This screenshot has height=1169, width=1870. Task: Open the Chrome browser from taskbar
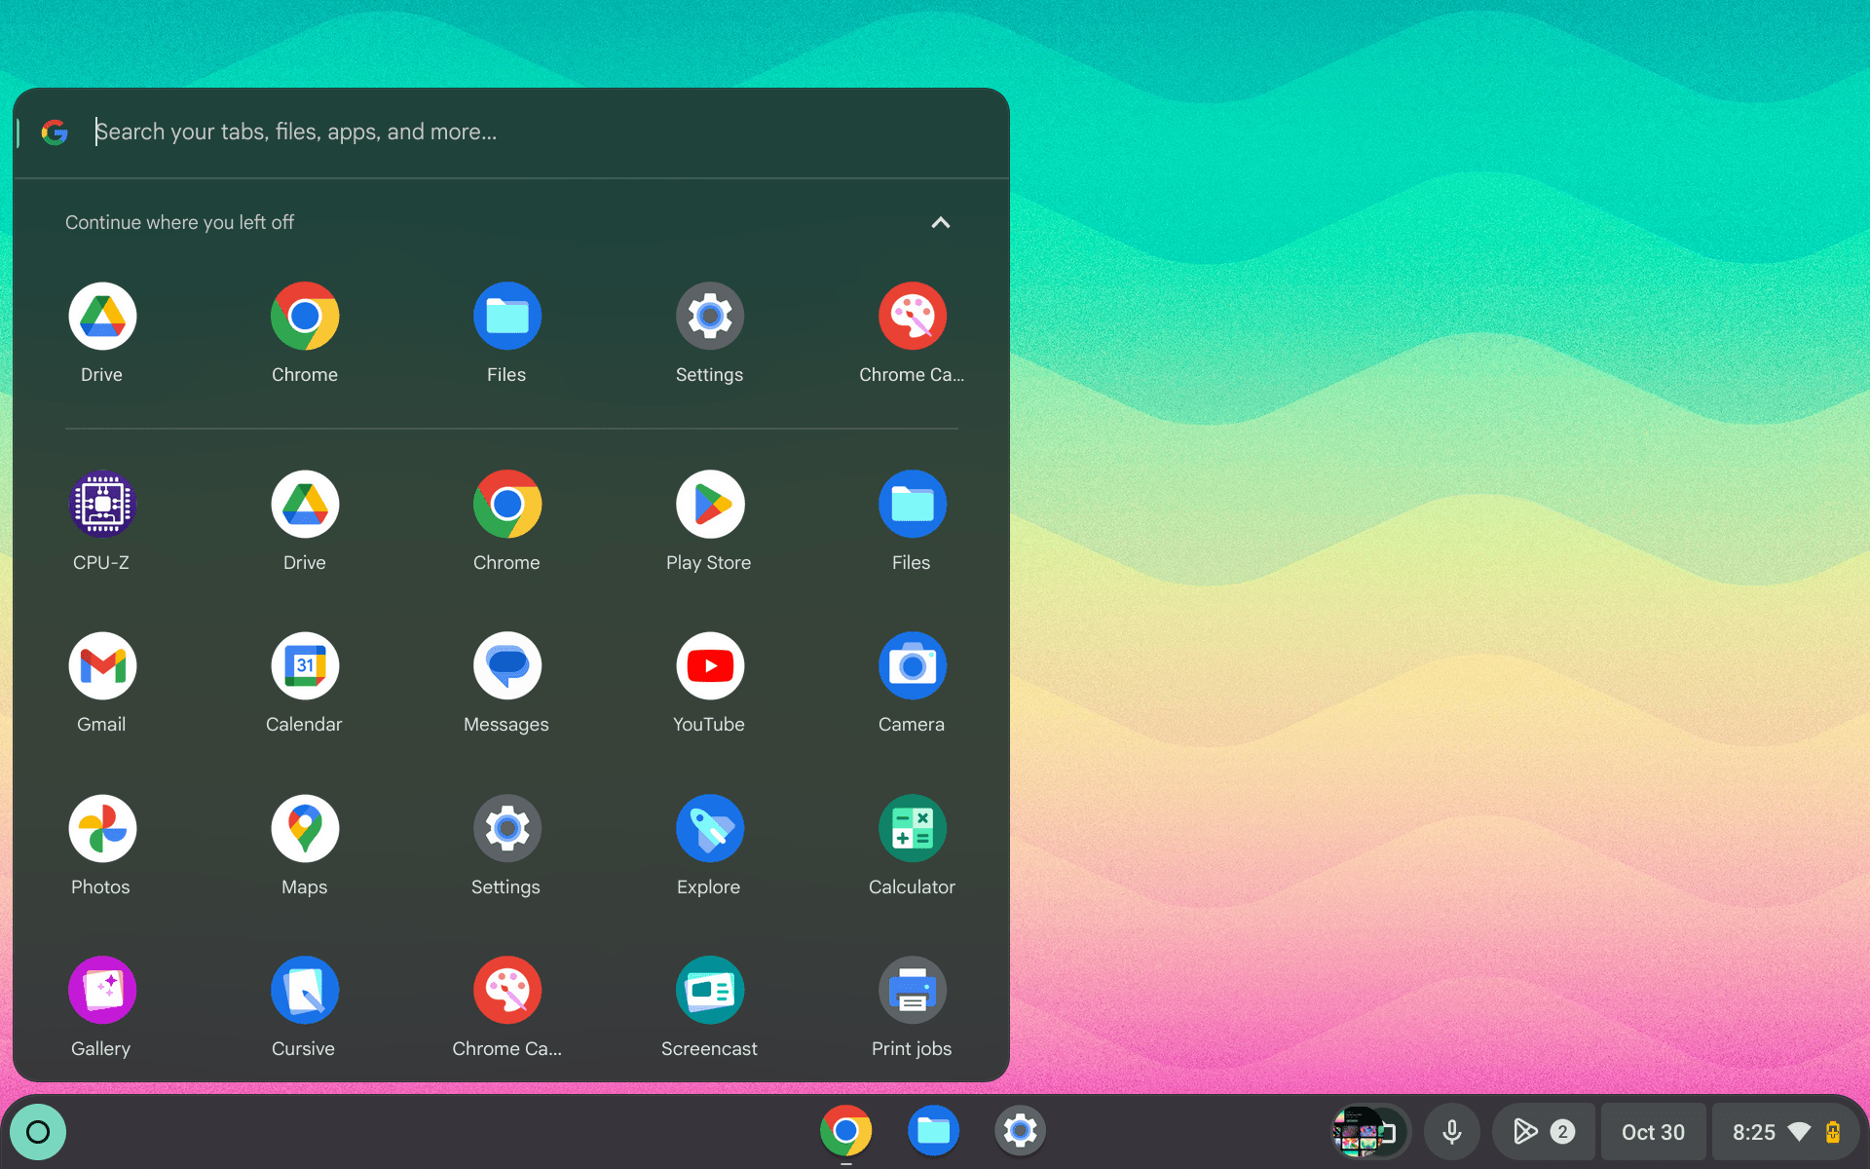tap(846, 1131)
